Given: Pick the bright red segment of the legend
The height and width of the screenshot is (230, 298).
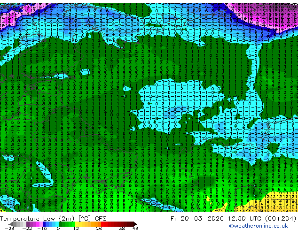Looking at the screenshot, I should click(x=102, y=224).
